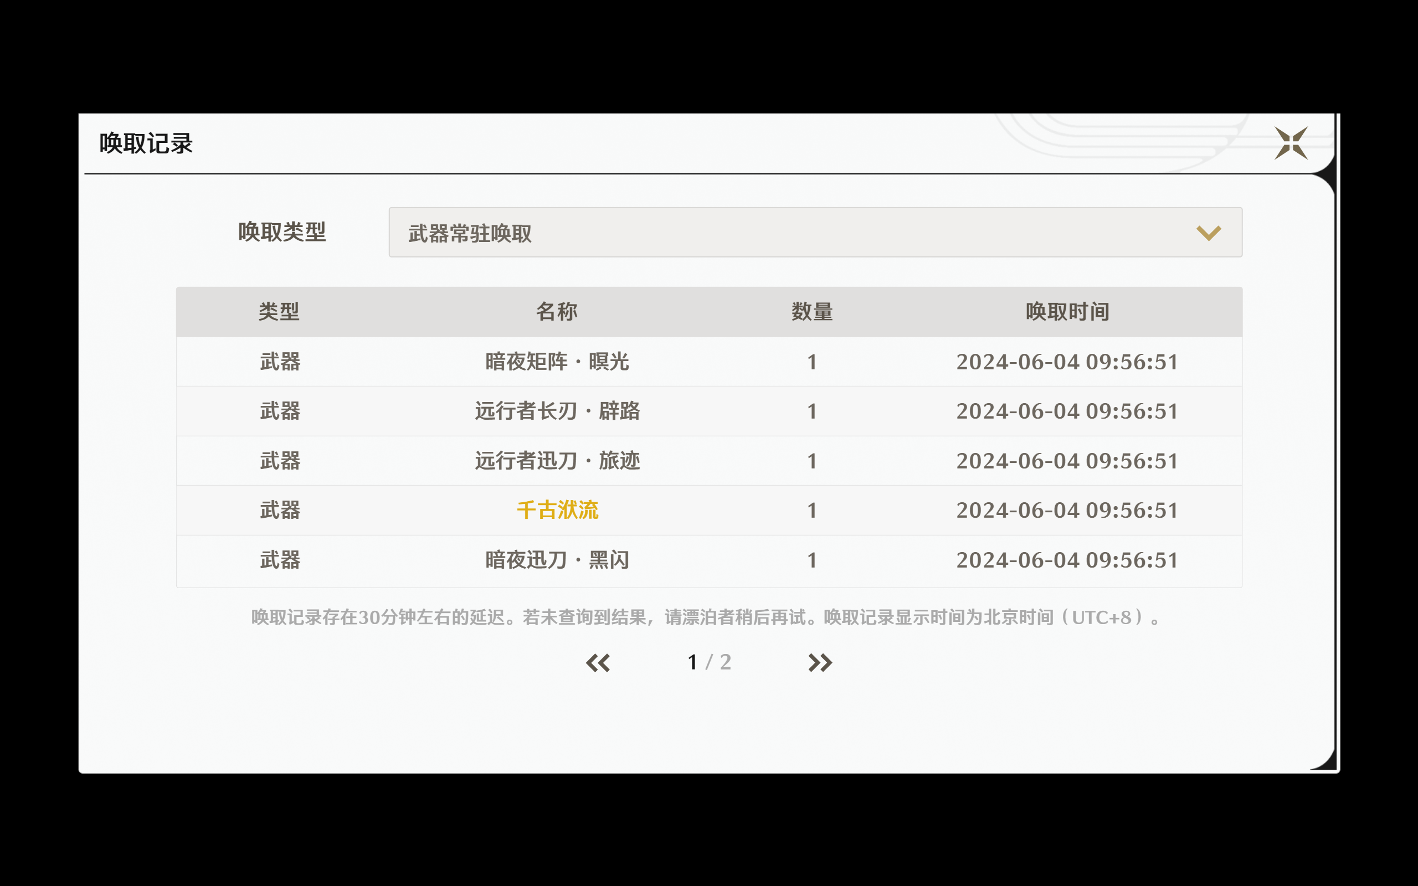Screen dimensions: 1418x886
Task: Open the 武器常驻唤取 combo box
Action: (814, 233)
